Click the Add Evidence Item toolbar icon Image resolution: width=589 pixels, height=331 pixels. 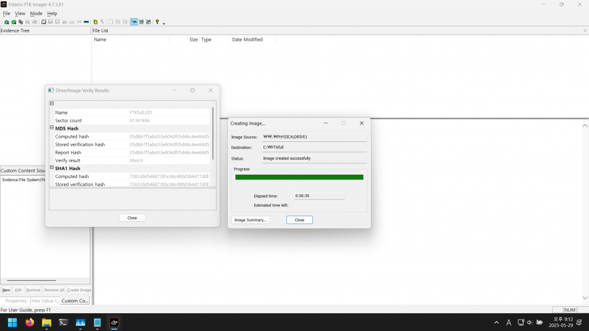pyautogui.click(x=7, y=22)
